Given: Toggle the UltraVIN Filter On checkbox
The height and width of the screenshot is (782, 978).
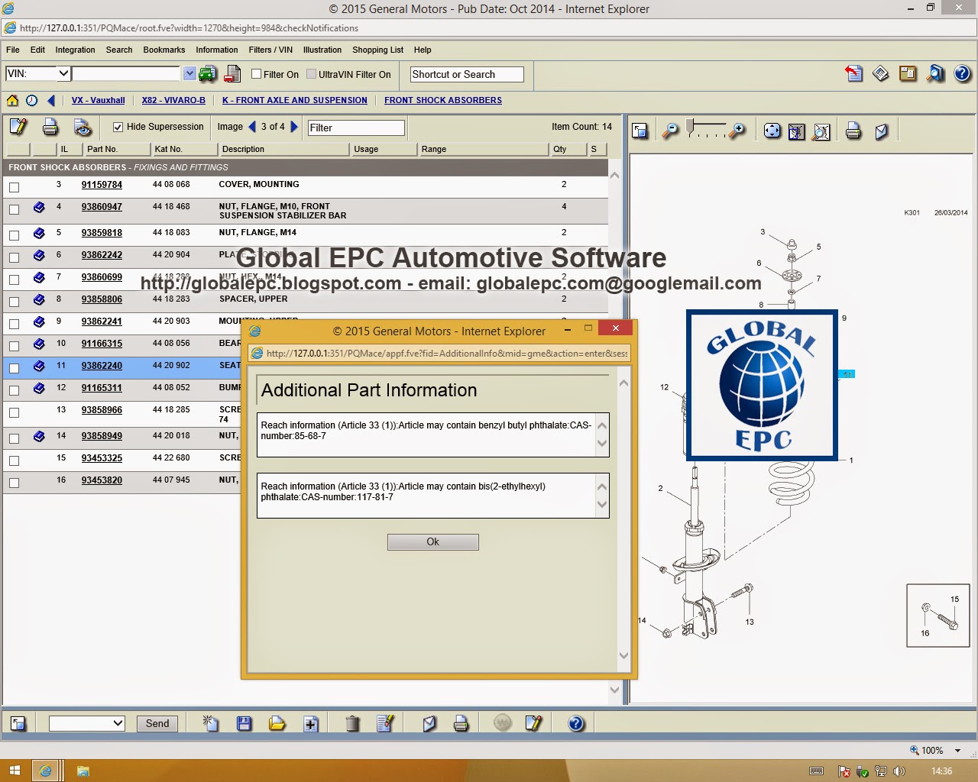Looking at the screenshot, I should (312, 74).
